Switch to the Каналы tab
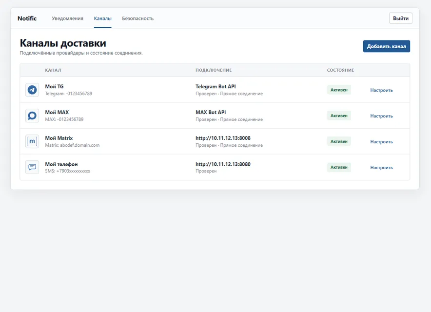 click(103, 19)
